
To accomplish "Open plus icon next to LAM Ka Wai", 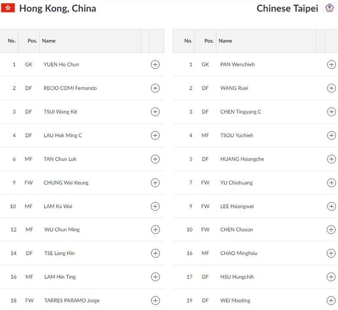I will point(155,207).
